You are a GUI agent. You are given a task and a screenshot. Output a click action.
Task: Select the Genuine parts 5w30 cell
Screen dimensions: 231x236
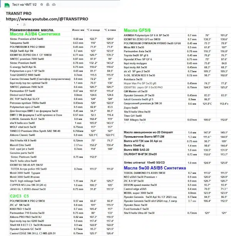click(x=22, y=153)
